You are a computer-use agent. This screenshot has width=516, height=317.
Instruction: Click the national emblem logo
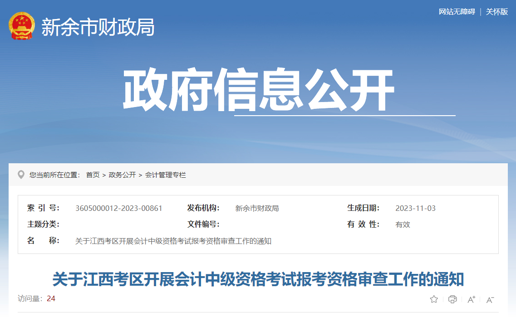(x=22, y=25)
